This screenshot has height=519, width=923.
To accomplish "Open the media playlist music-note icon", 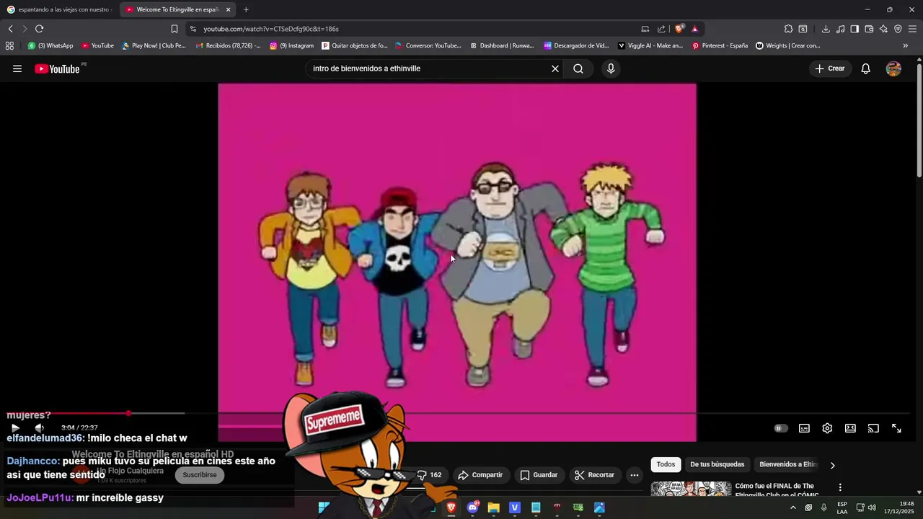I will (x=840, y=29).
